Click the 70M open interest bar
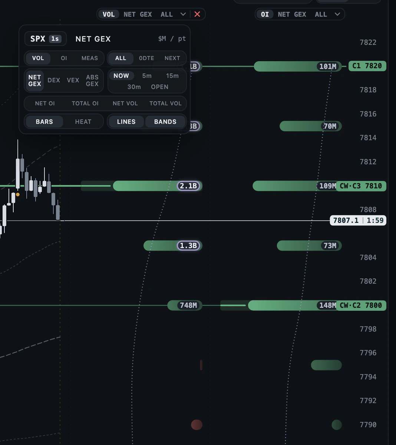This screenshot has height=445, width=396. click(310, 126)
